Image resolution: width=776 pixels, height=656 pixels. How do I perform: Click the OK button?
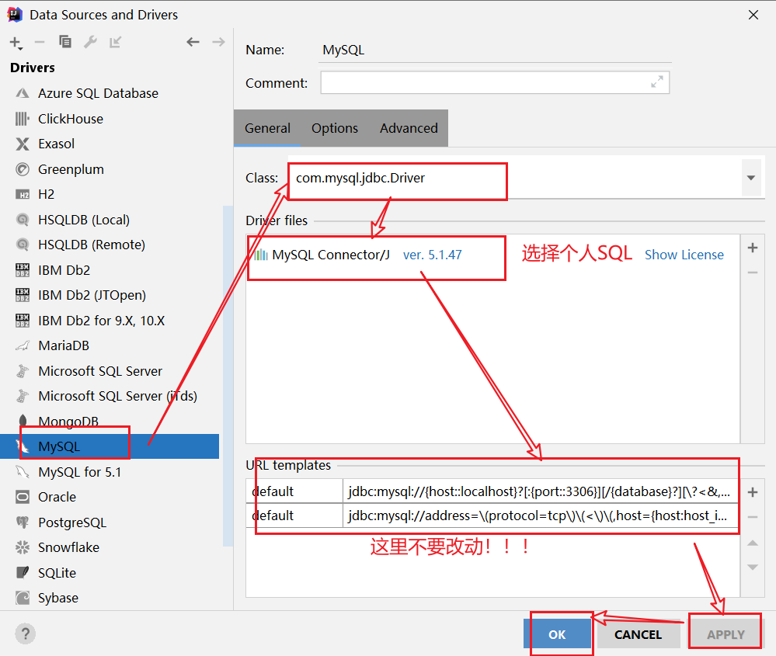click(x=557, y=634)
